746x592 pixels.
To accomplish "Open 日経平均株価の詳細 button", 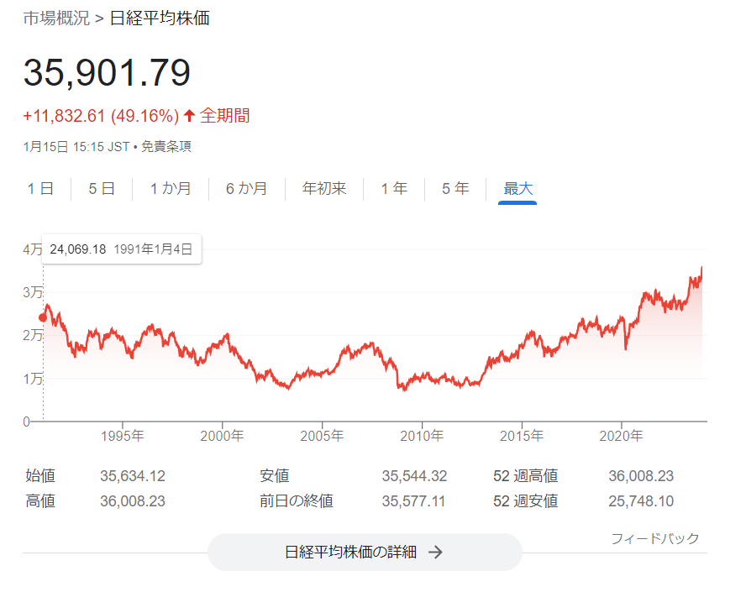I will 365,552.
